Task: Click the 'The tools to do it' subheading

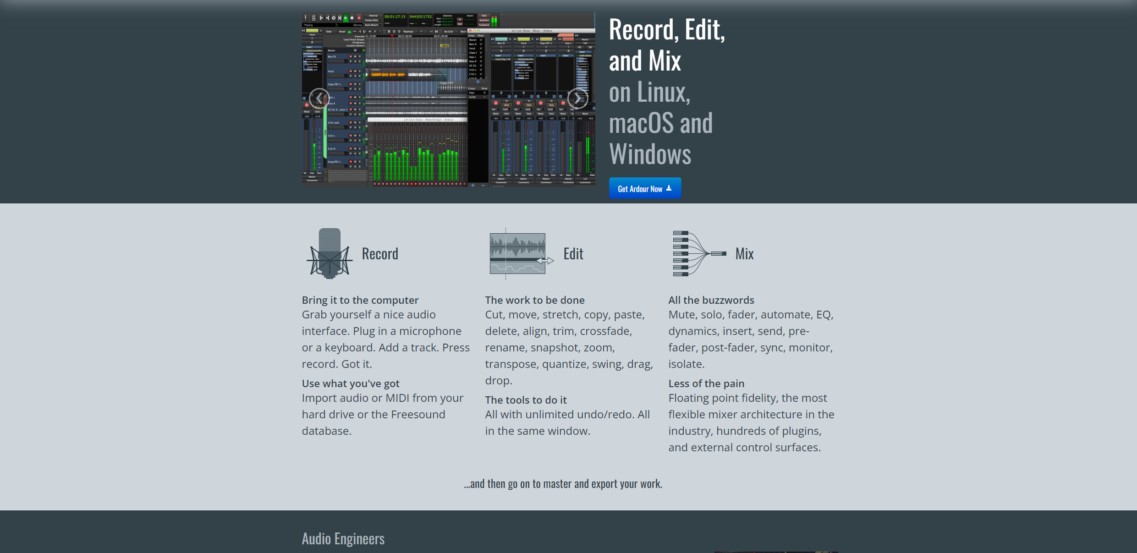Action: 526,400
